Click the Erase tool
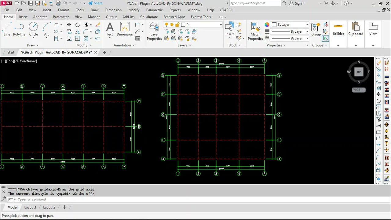 [x=98, y=25]
